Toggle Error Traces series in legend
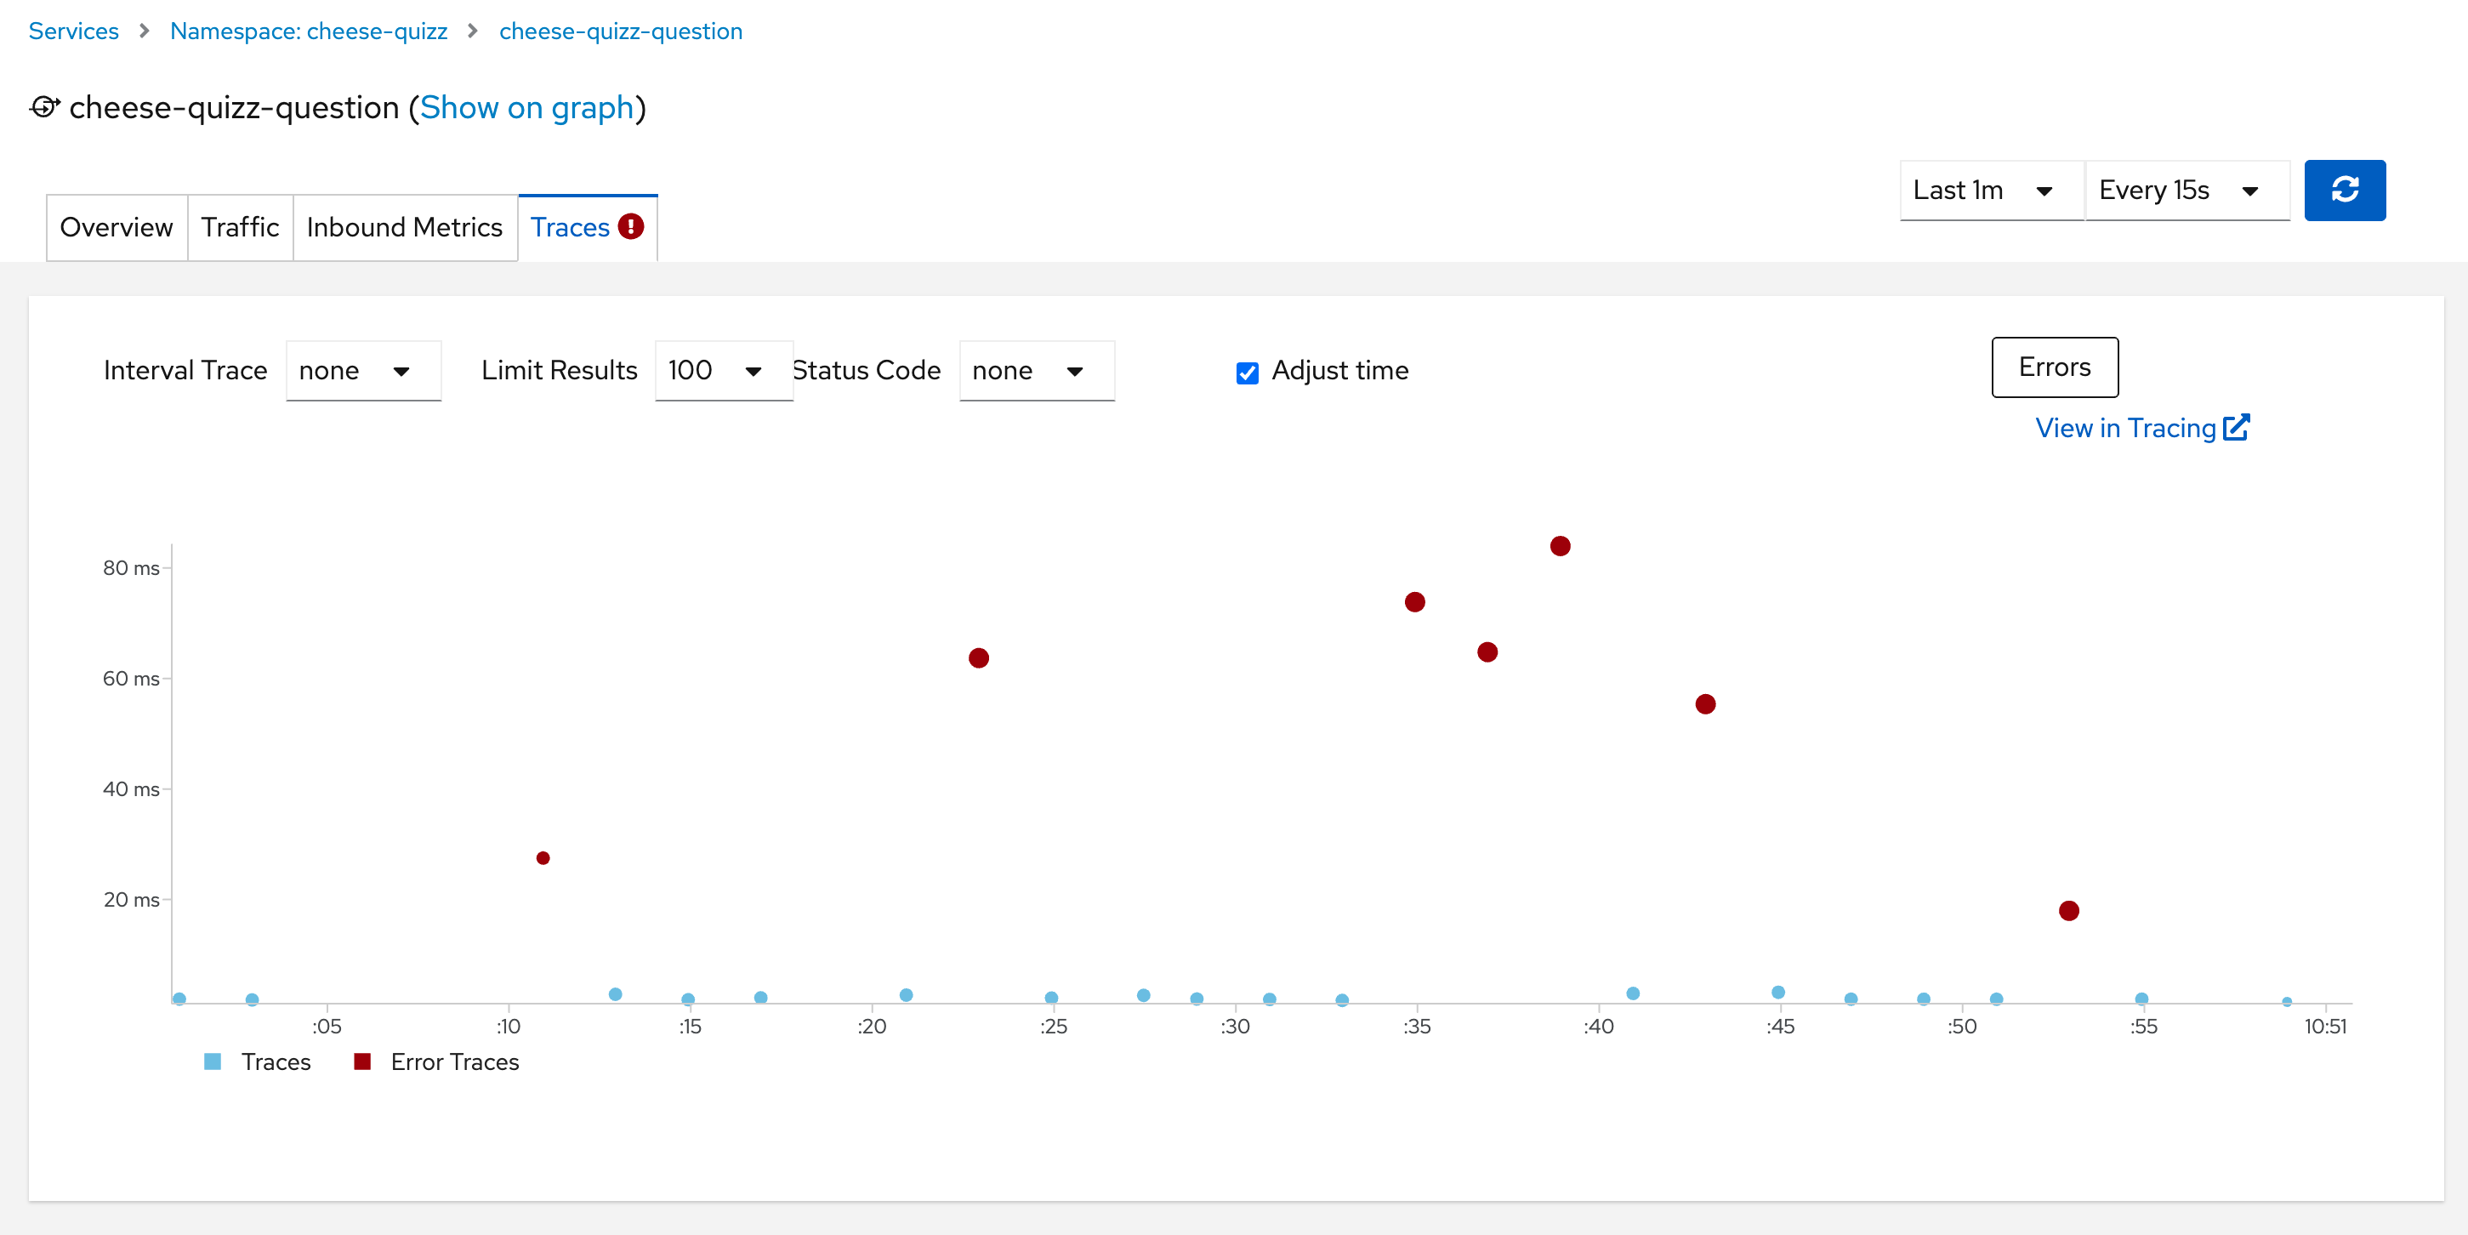 click(454, 1061)
